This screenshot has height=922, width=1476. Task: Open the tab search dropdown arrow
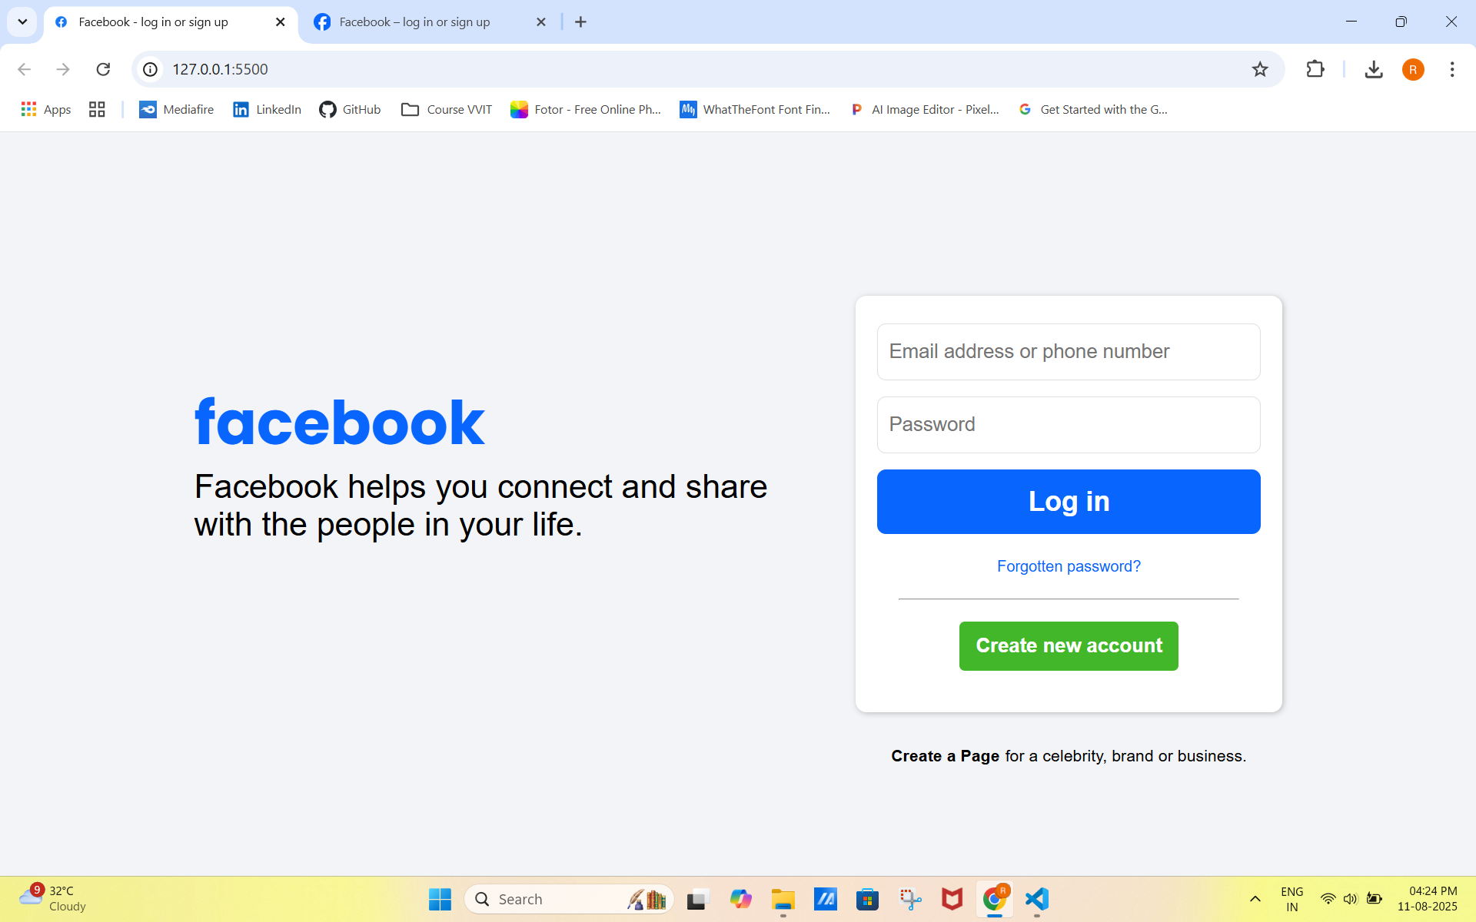[x=22, y=22]
